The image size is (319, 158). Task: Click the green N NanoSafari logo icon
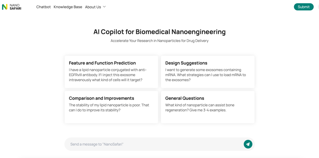coord(5,7)
